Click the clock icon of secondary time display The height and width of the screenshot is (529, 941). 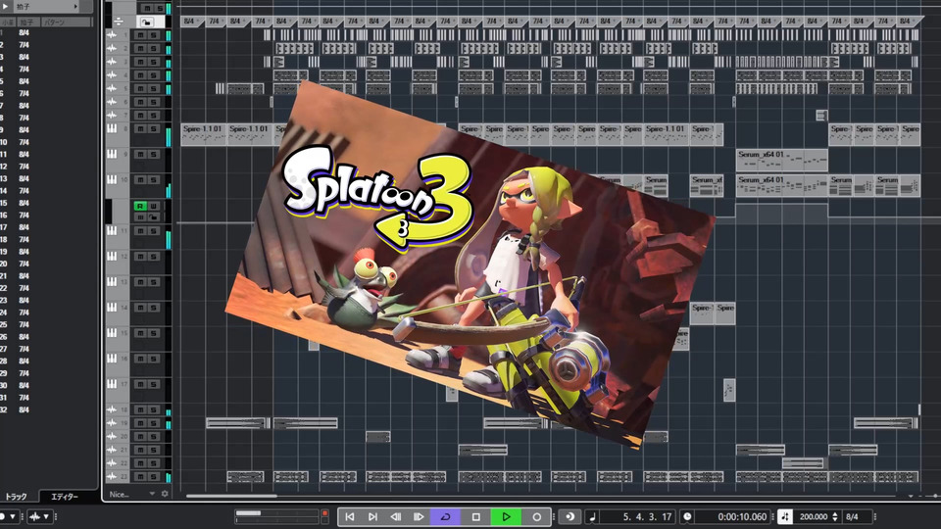[687, 516]
